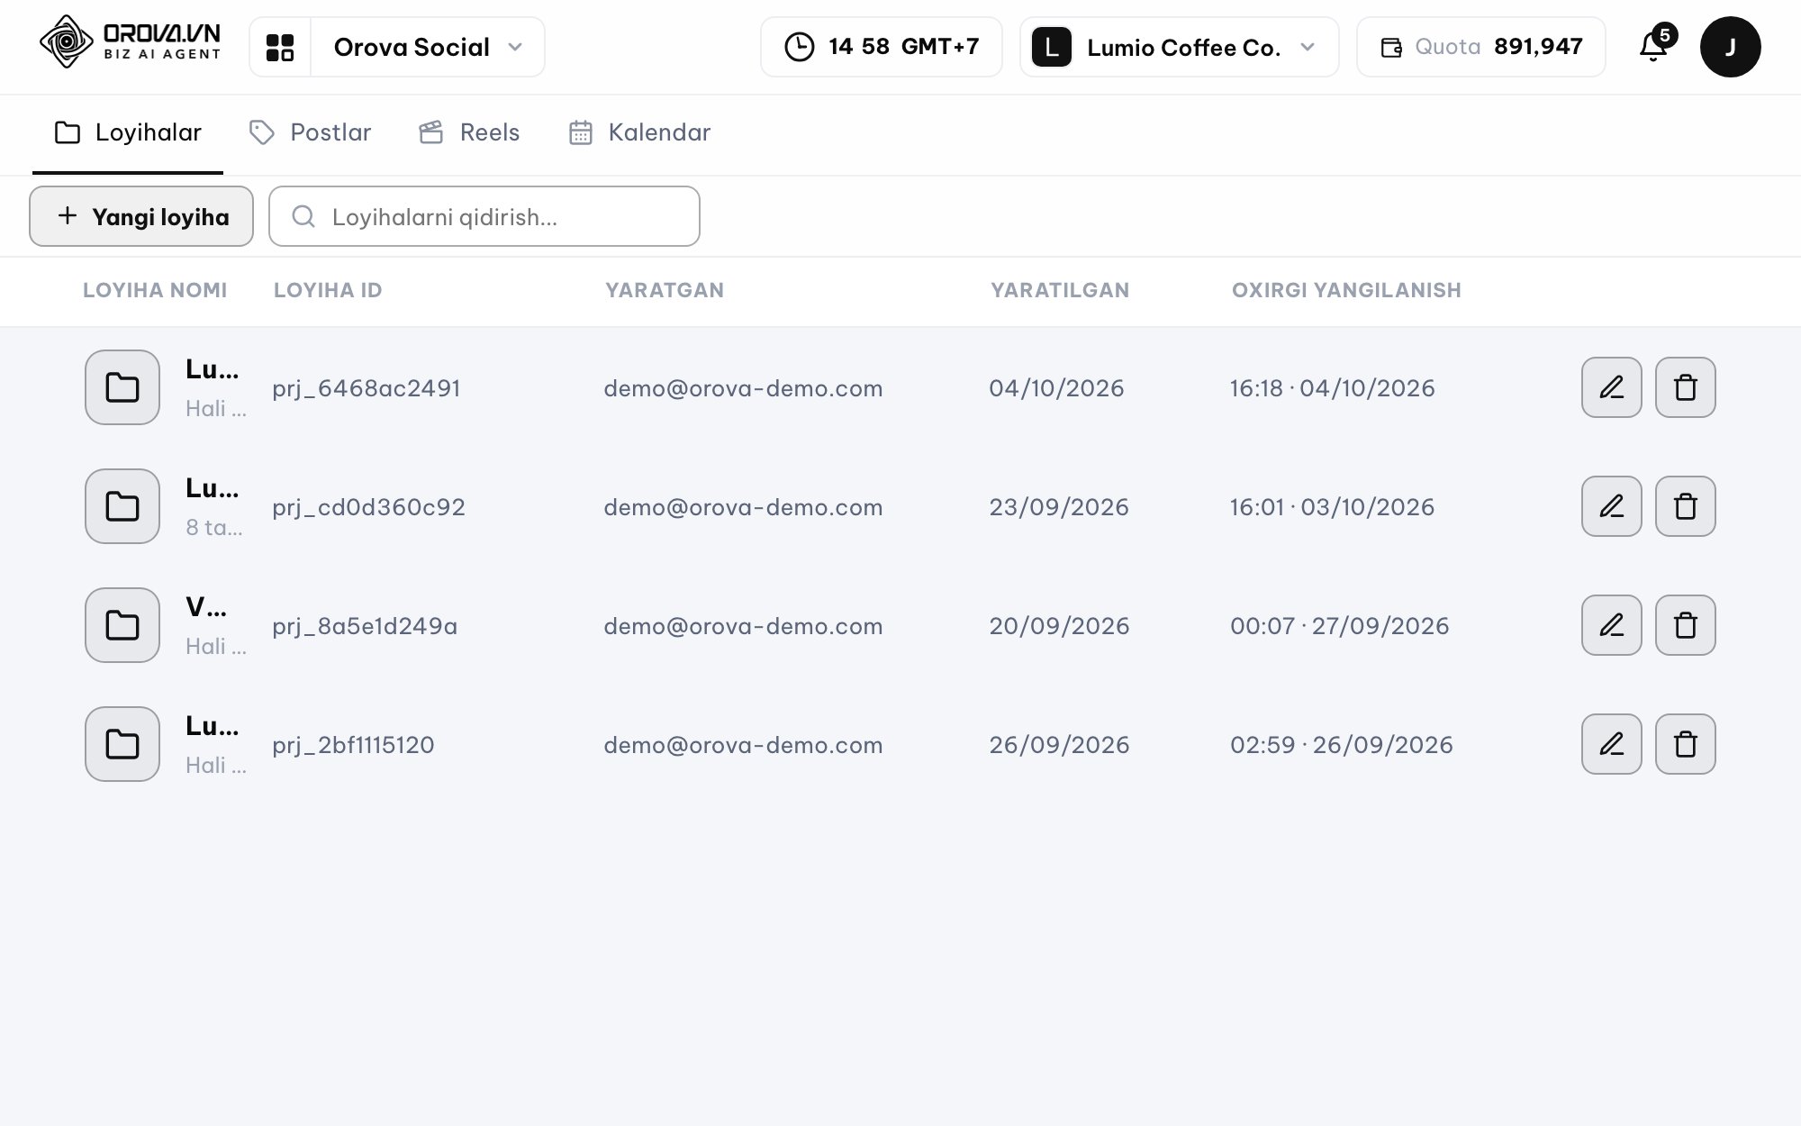Delete project prj_6468ac2491 using trash icon
Screen dimensions: 1801x1126
[1686, 387]
